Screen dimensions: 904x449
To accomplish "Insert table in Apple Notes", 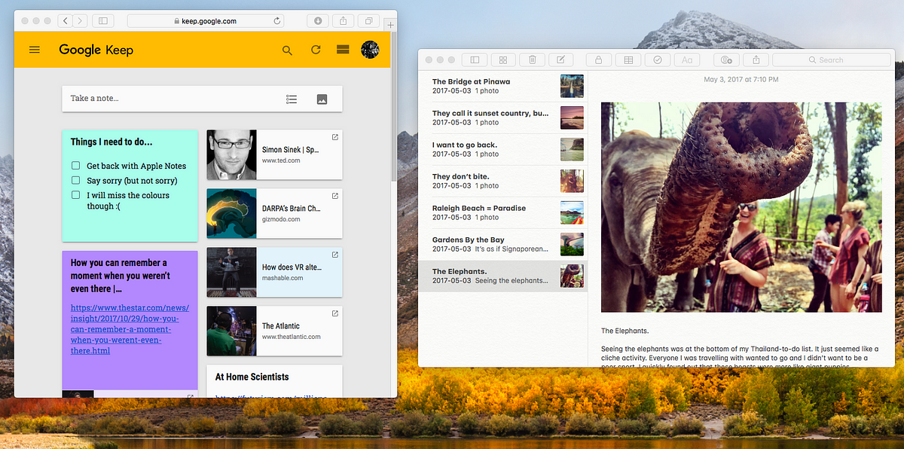I will 628,60.
